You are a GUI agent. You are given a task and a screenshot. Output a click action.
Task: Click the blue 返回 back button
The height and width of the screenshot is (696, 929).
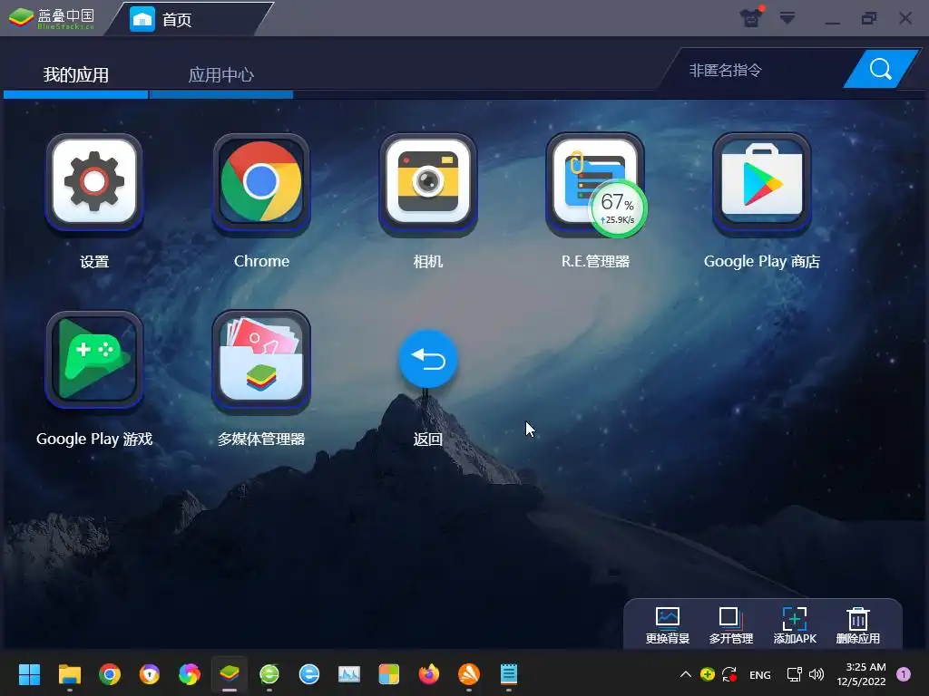428,359
